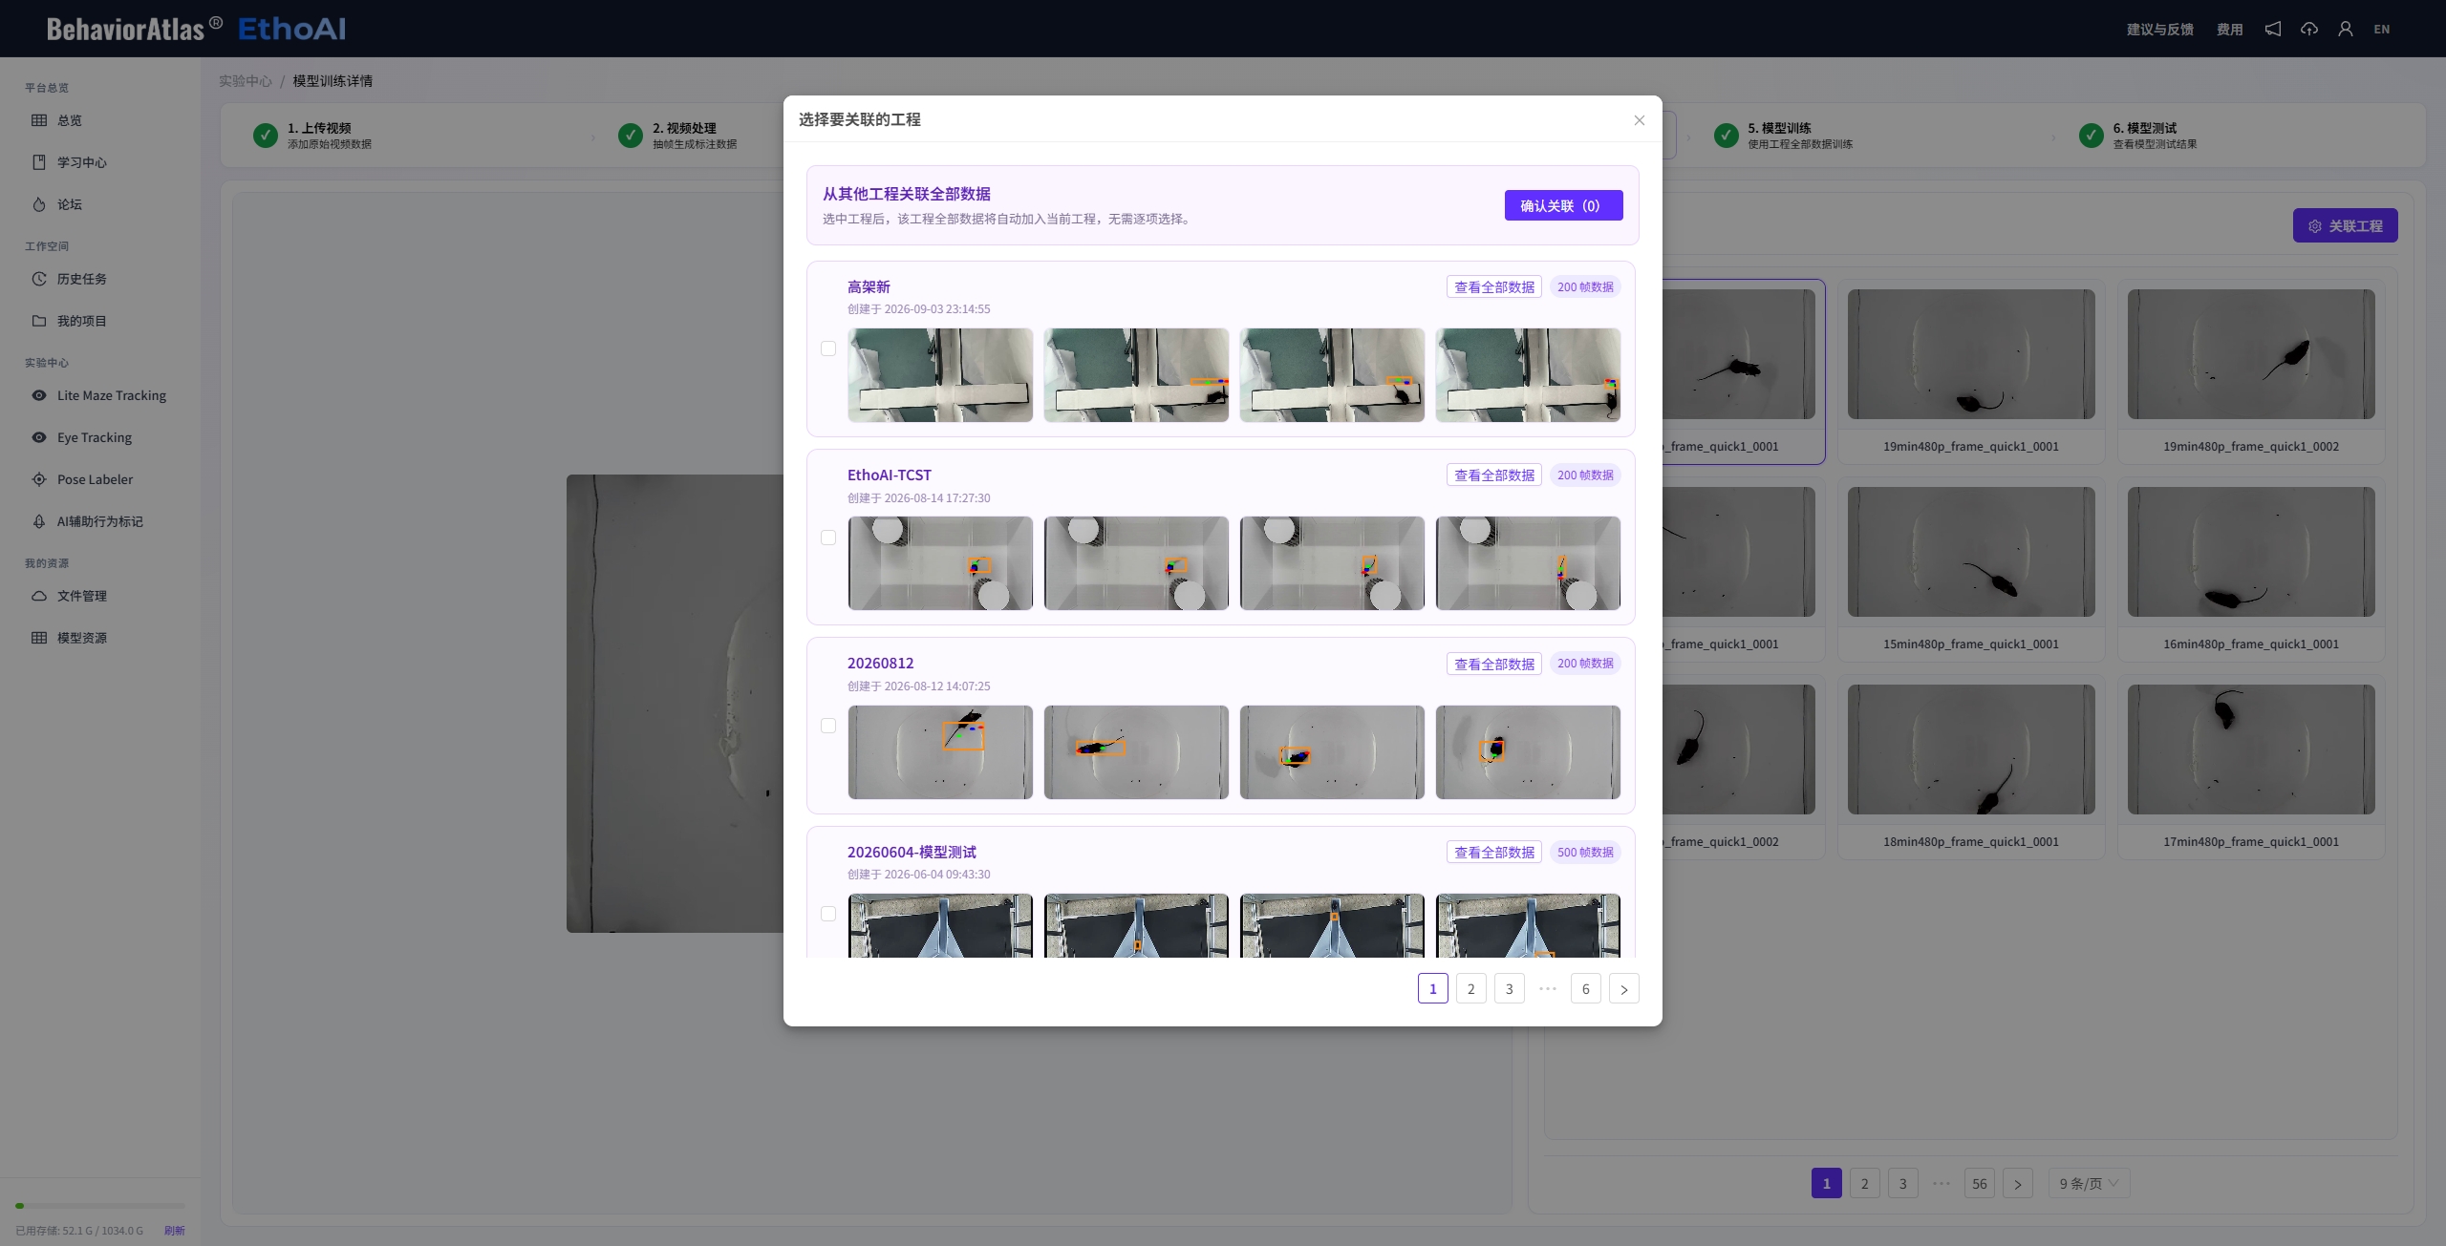This screenshot has height=1246, width=2446.
Task: Open 我的项目 folder icon
Action: pyautogui.click(x=39, y=321)
